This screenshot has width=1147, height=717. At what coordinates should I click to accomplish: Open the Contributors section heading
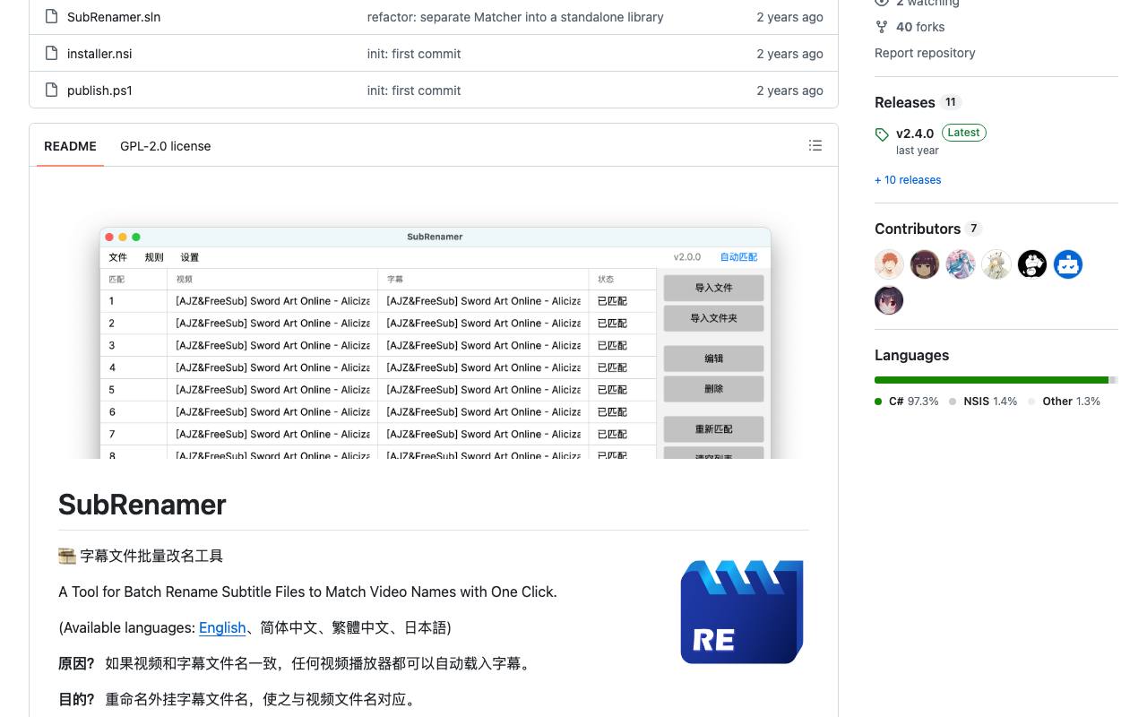pos(918,229)
